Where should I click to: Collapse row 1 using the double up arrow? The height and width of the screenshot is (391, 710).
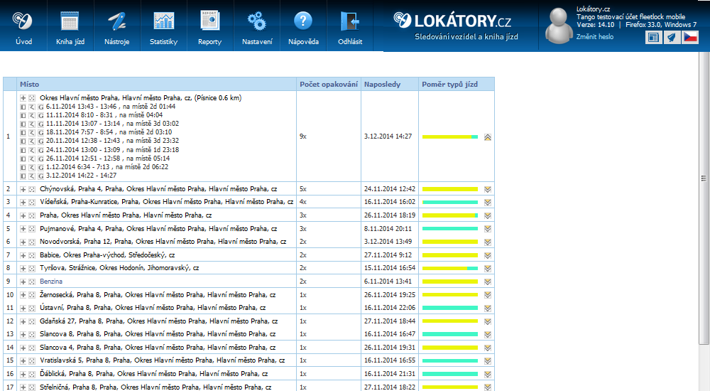487,137
